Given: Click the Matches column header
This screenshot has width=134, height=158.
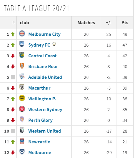Looking at the screenshot, I should 86,23.
